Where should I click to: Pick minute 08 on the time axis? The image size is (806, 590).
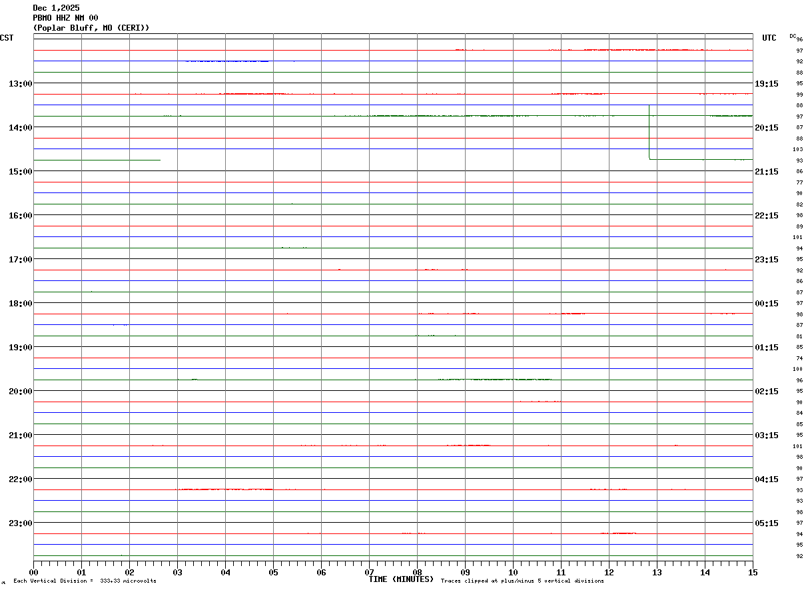point(417,572)
